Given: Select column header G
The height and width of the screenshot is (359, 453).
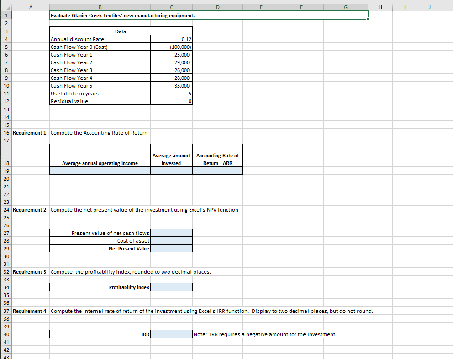Looking at the screenshot, I should click(345, 7).
